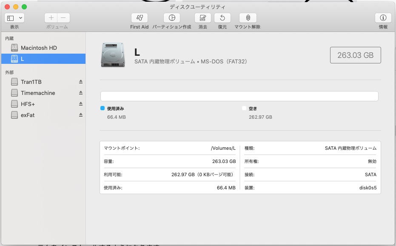Click the 263.03 GB value in the 容量 row
The height and width of the screenshot is (246, 396).
pos(224,161)
